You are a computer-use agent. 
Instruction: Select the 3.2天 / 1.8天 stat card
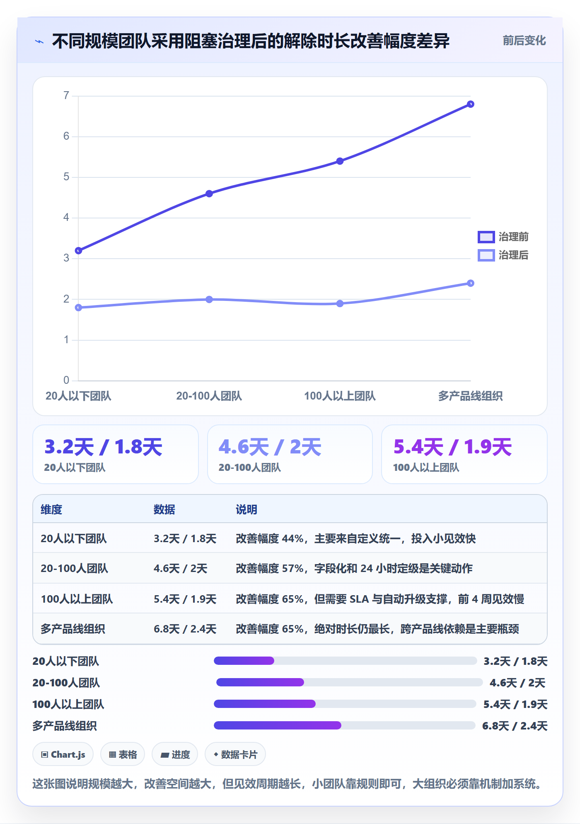[116, 454]
